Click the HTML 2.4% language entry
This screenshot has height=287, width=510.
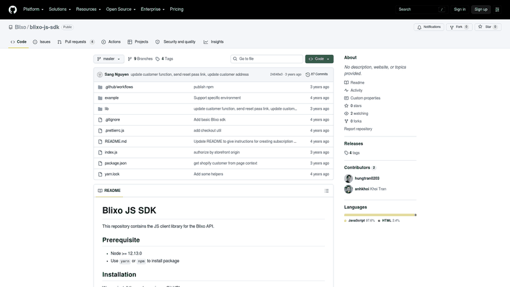389,221
